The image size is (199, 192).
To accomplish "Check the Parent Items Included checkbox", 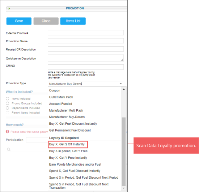I will coord(8,112).
